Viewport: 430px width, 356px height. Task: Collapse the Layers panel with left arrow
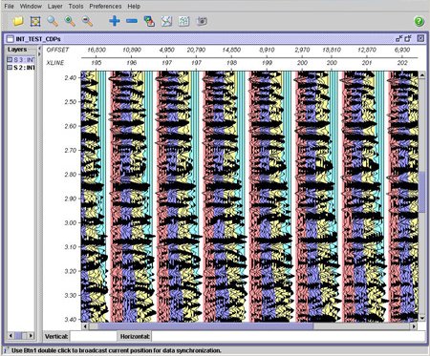pos(39,49)
